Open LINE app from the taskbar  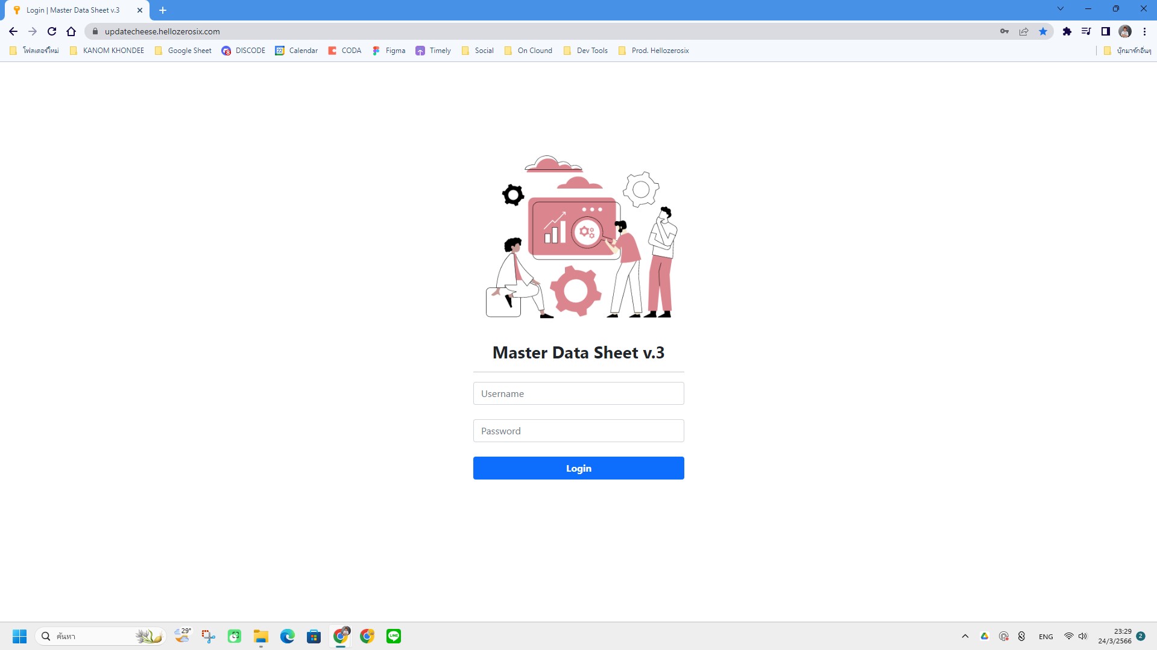[394, 636]
